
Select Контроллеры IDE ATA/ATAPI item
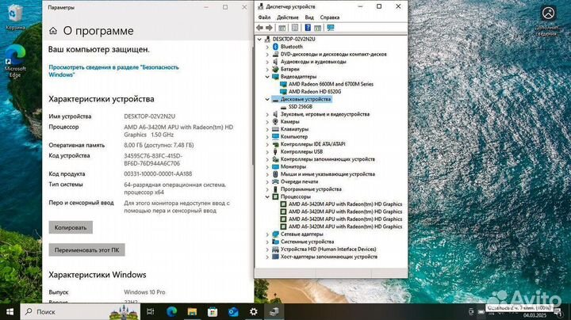coord(312,144)
